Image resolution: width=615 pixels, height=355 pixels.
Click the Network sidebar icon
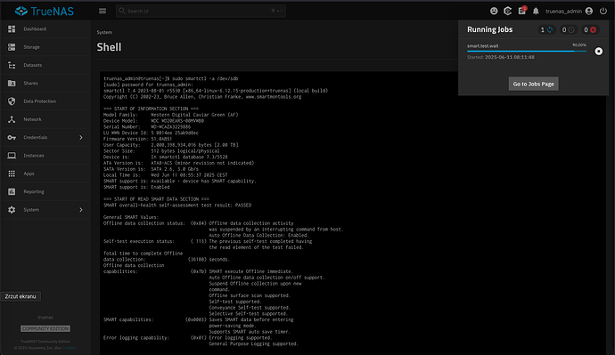[12, 119]
